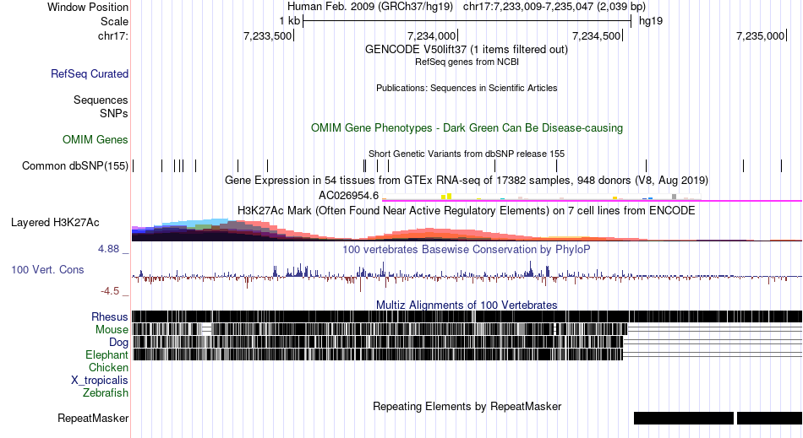Click the 100 Vert. Cons label
Viewport: 803px width, 438px height.
tap(47, 269)
